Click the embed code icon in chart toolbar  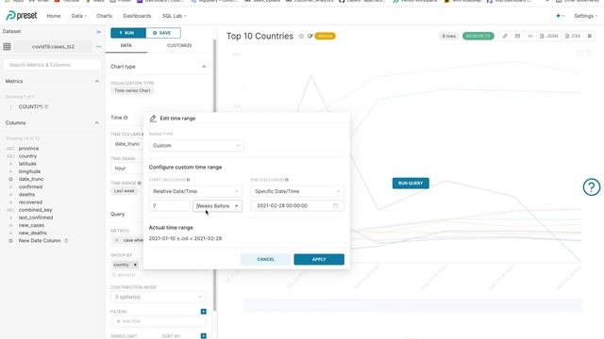pyautogui.click(x=530, y=36)
